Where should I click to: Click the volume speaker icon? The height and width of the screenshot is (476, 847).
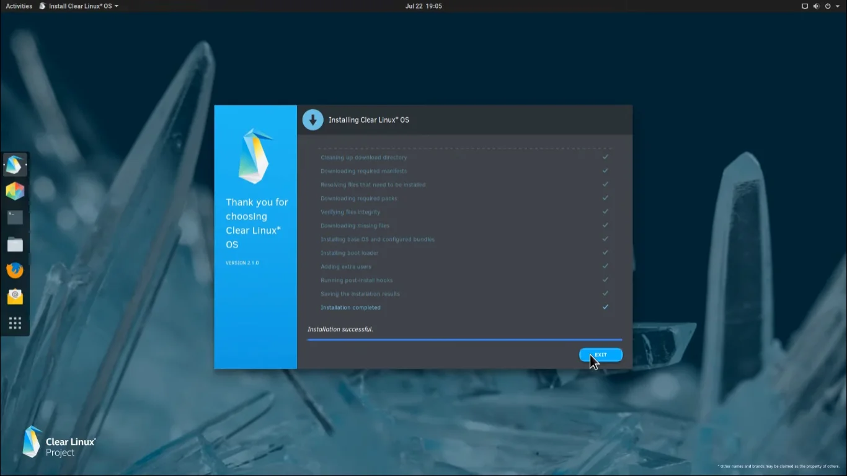[816, 6]
